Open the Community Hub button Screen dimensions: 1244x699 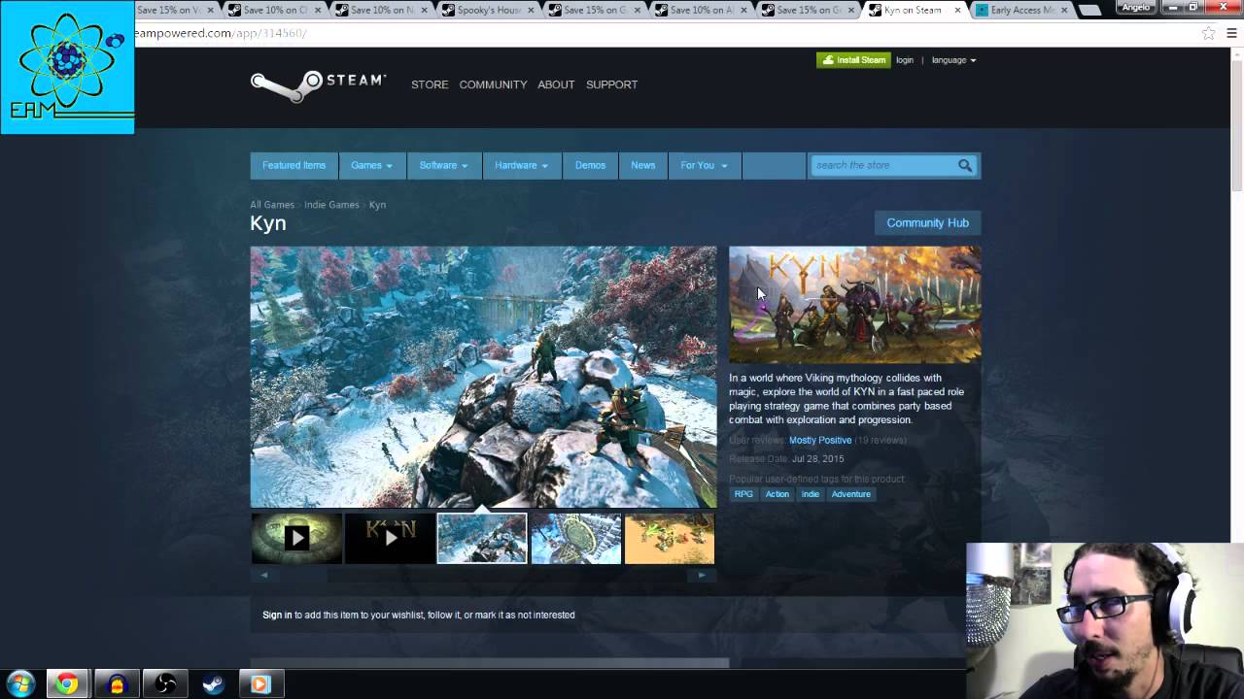(927, 222)
